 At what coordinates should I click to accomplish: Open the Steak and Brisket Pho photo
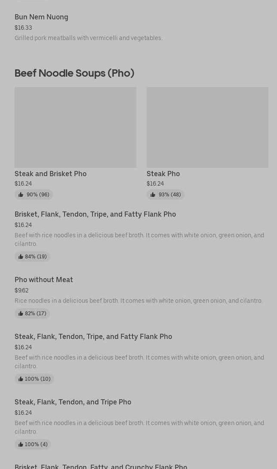point(75,127)
